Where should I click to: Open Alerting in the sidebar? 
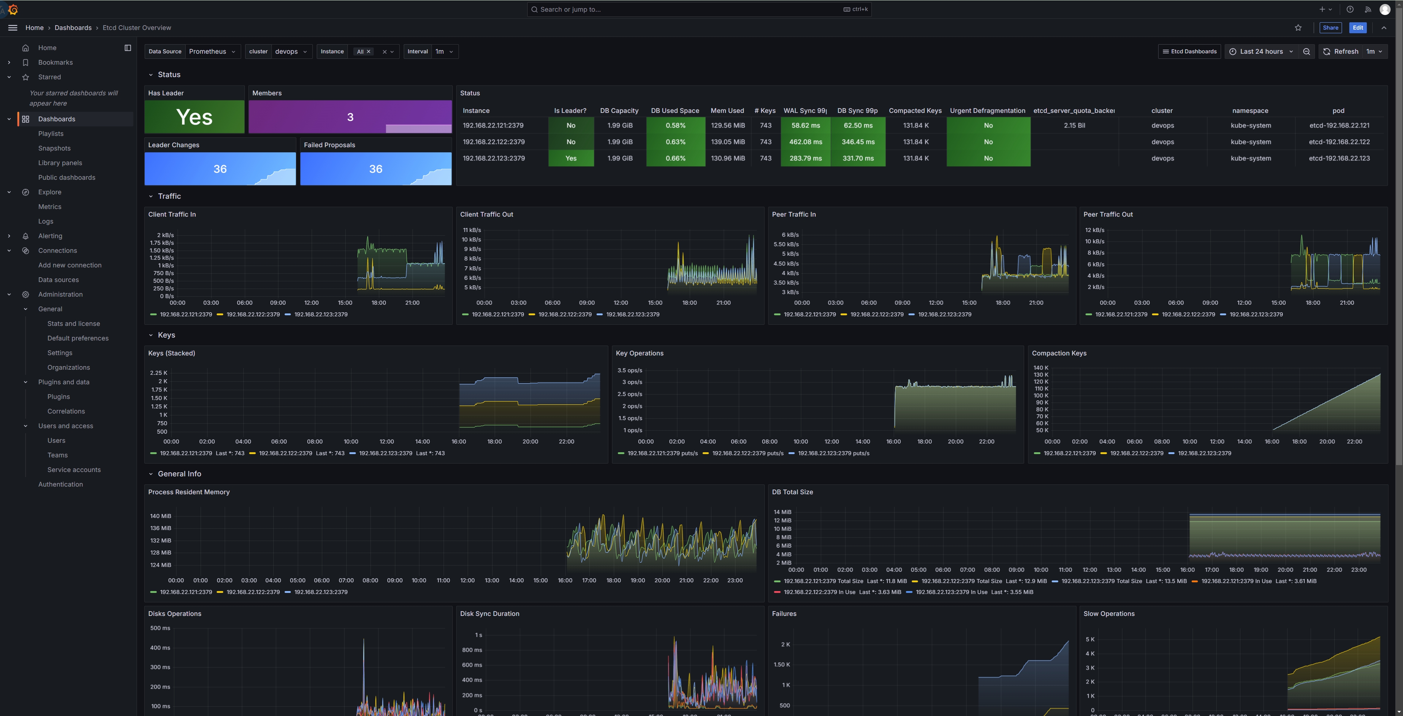click(x=50, y=236)
